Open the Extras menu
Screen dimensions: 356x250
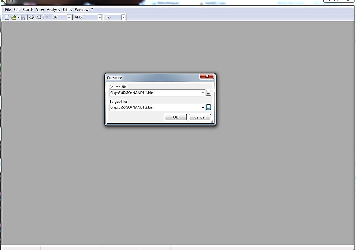[x=67, y=10]
